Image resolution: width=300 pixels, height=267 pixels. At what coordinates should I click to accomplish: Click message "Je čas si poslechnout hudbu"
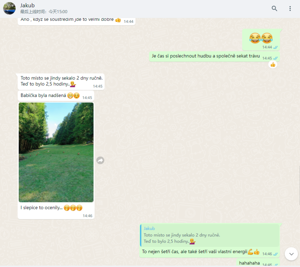214,57
